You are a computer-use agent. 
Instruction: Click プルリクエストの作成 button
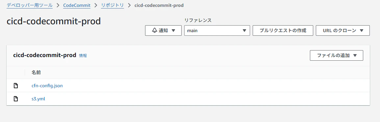pos(283,30)
